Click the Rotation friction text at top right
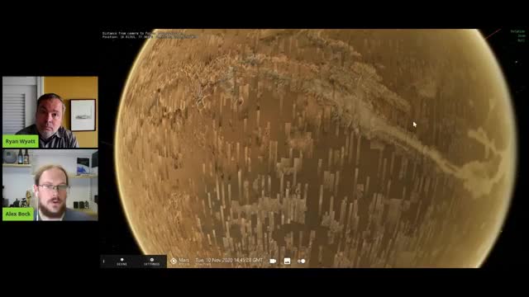Image resolution: width=529 pixels, height=297 pixels. (x=518, y=31)
